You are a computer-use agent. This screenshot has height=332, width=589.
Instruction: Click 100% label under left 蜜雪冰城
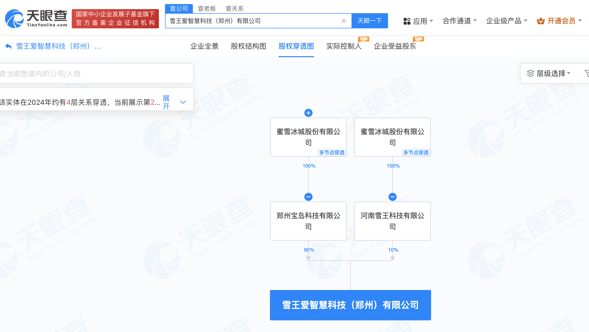[x=309, y=166]
